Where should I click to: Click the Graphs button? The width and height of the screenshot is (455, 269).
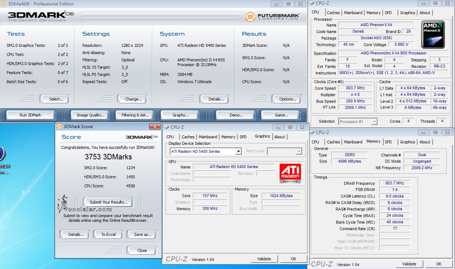[181, 115]
